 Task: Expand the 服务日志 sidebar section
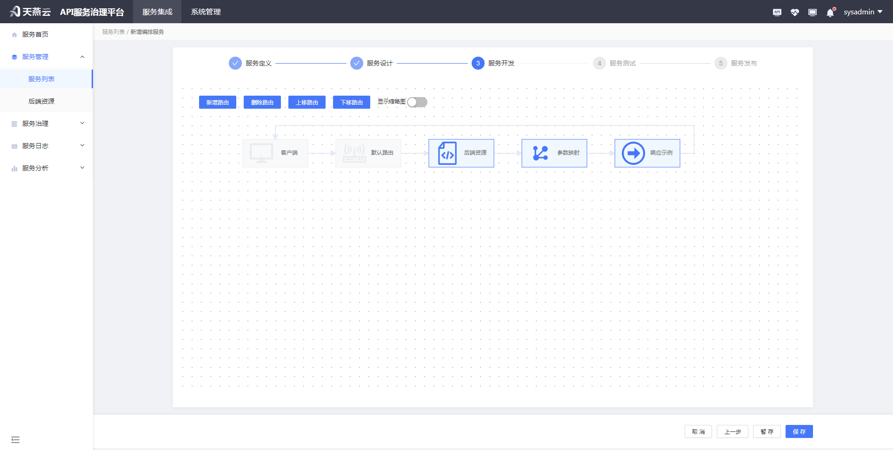click(x=47, y=145)
